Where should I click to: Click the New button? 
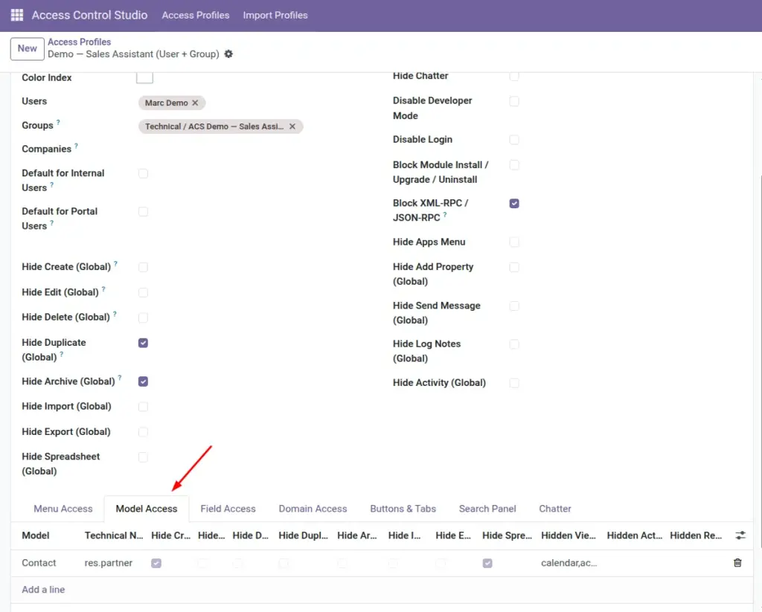28,48
